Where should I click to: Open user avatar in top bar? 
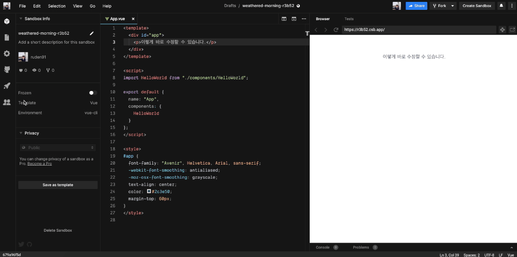click(397, 6)
